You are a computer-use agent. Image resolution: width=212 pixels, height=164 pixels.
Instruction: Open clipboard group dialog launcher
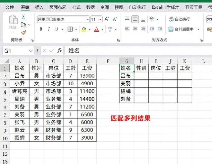pyautogui.click(x=32, y=40)
